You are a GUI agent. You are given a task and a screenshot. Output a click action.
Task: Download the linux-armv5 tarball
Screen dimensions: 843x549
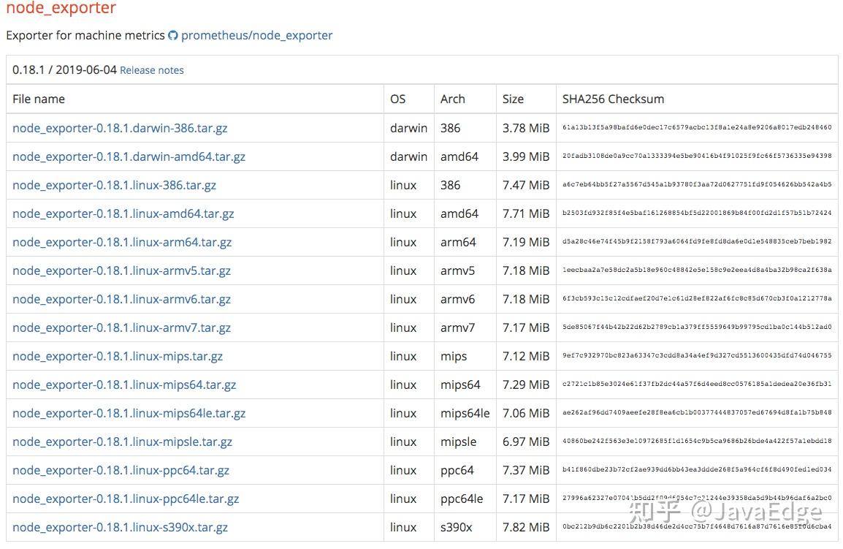(x=121, y=270)
